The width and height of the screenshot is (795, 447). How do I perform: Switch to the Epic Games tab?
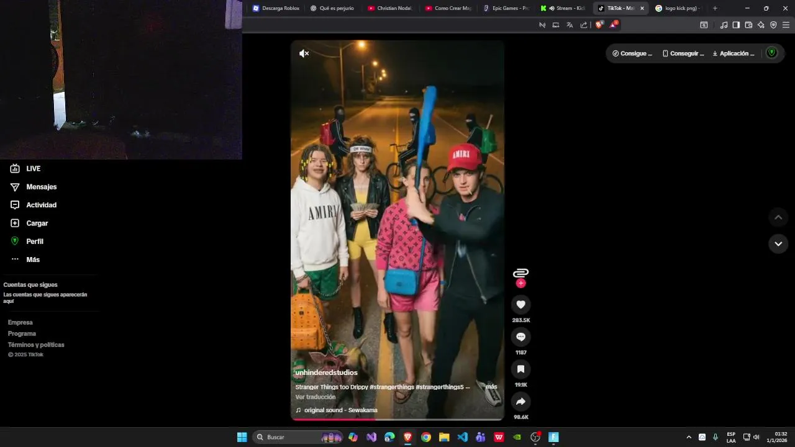coord(506,8)
